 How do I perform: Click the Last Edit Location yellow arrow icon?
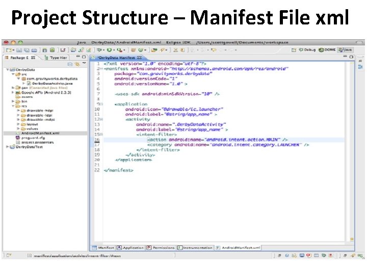point(214,50)
